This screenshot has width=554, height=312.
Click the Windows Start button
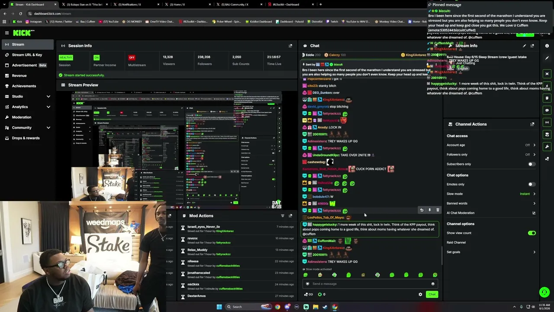coord(219,307)
